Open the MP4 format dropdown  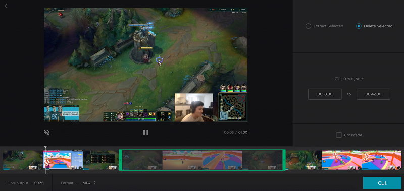click(89, 183)
